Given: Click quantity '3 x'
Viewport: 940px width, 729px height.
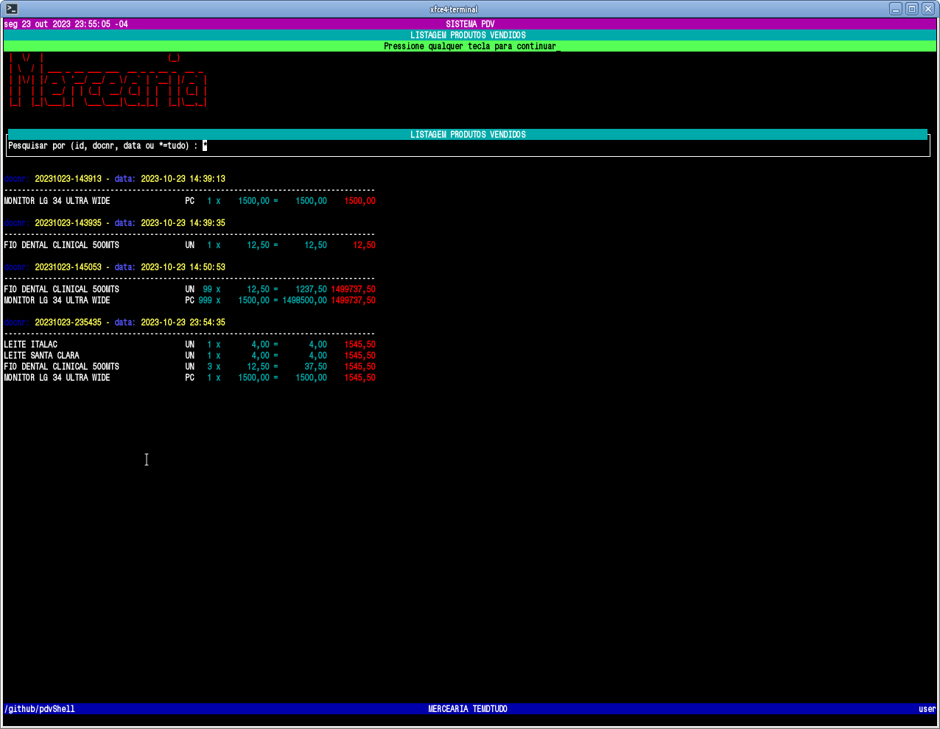Looking at the screenshot, I should pos(214,367).
